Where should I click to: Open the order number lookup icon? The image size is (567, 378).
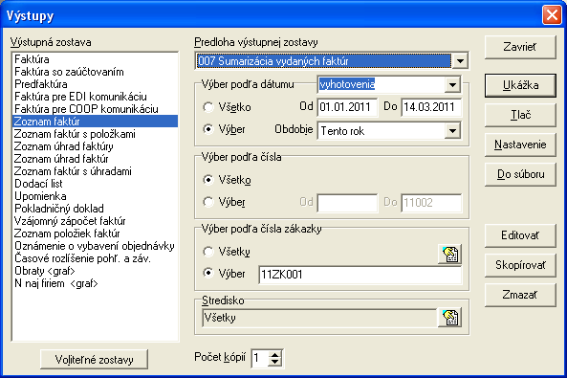(x=449, y=254)
